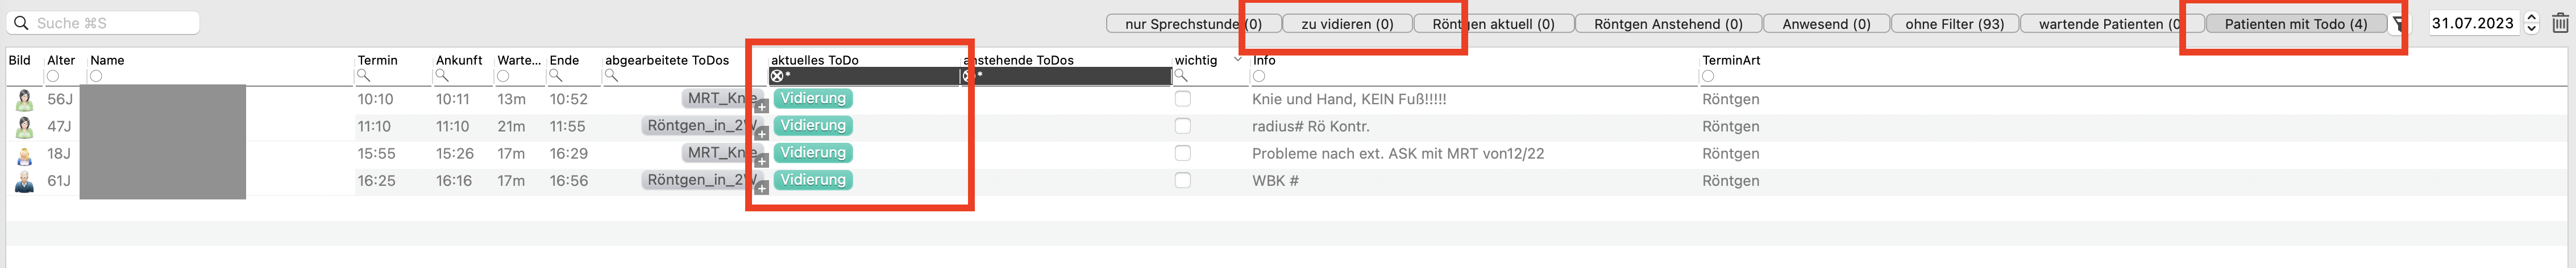
Task: Click the avatar of the 61J patient
Action: pyautogui.click(x=24, y=181)
